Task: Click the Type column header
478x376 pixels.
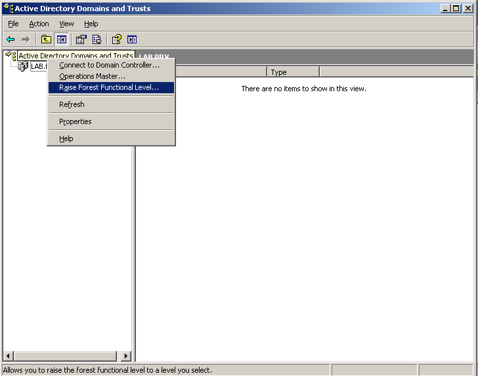Action: (x=292, y=72)
